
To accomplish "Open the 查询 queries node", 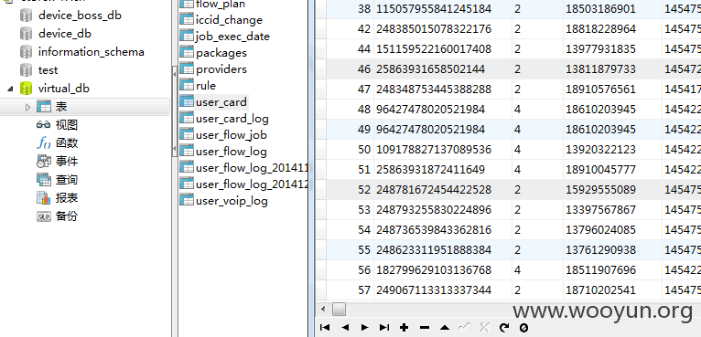I will point(67,179).
